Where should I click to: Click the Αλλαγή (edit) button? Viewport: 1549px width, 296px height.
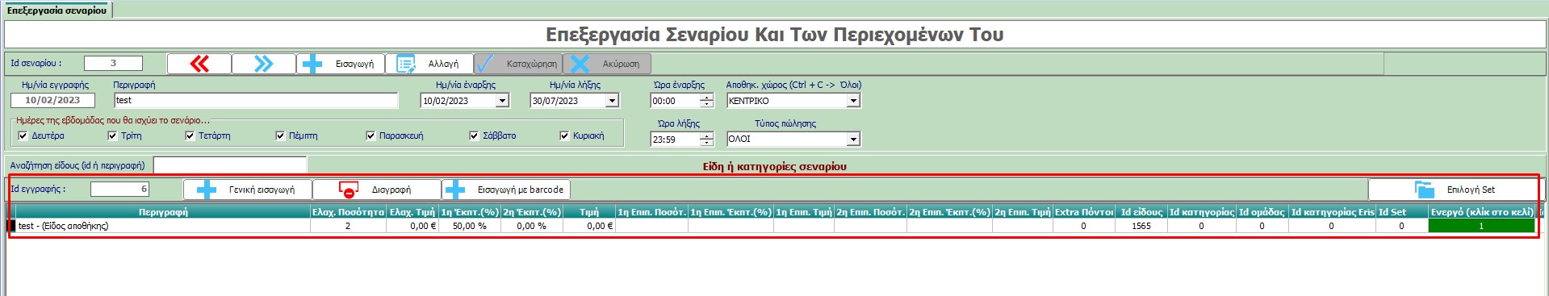coord(429,64)
